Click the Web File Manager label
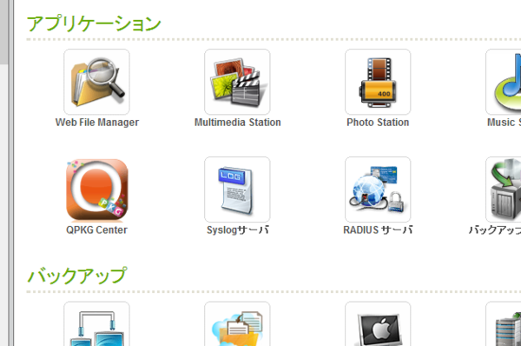521x346 pixels. 97,123
